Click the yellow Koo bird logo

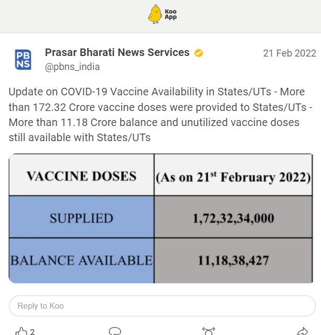click(x=155, y=14)
